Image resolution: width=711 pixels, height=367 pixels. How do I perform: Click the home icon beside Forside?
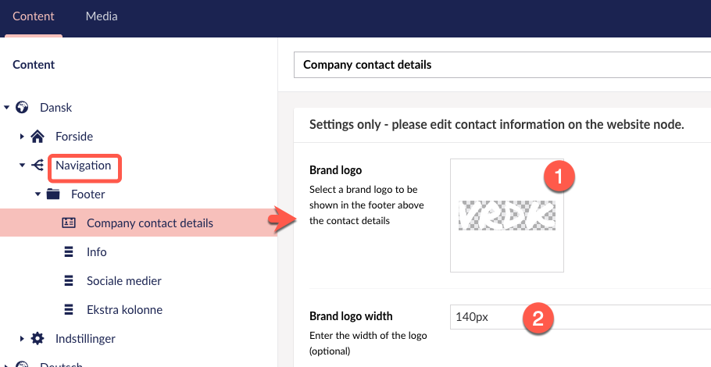pos(38,137)
